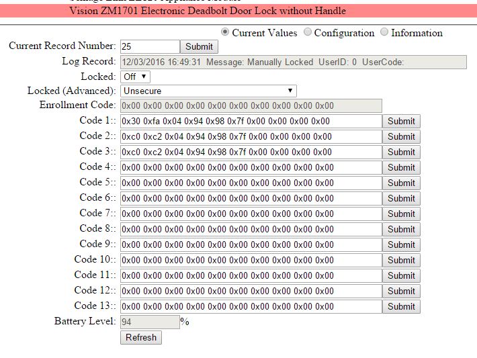
Task: Click the Enrollment Code label
Action: pyautogui.click(x=77, y=105)
